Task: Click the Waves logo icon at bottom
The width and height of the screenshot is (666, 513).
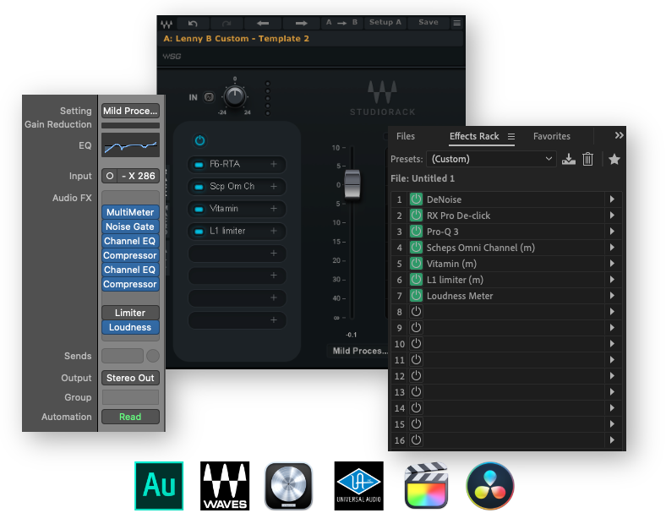Action: [x=225, y=486]
